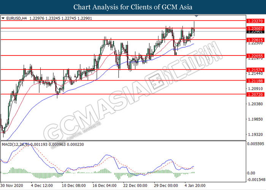Viewport: 266px width, 190px height.
Task: Select the 1.21188 price level label
Action: (255, 81)
